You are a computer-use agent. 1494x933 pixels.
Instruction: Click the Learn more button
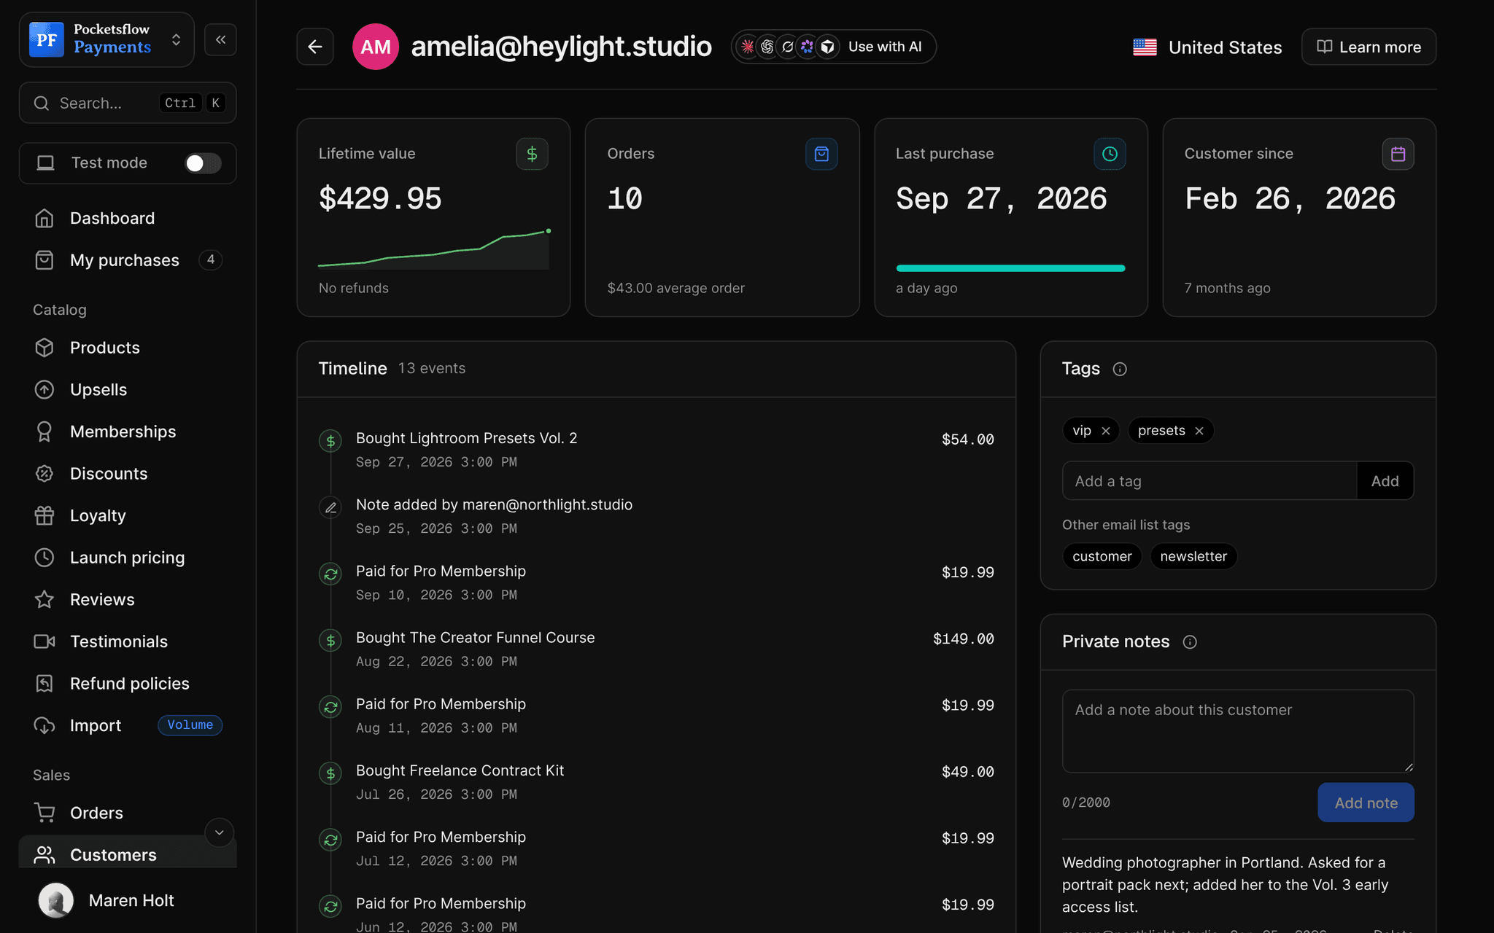tap(1369, 47)
